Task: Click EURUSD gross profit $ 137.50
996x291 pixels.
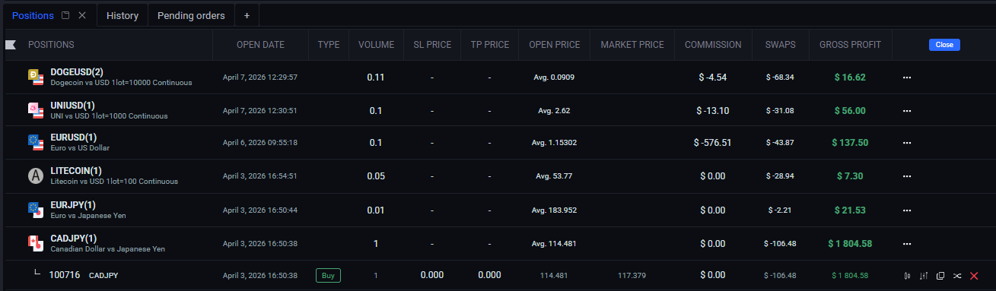Action: tap(850, 143)
